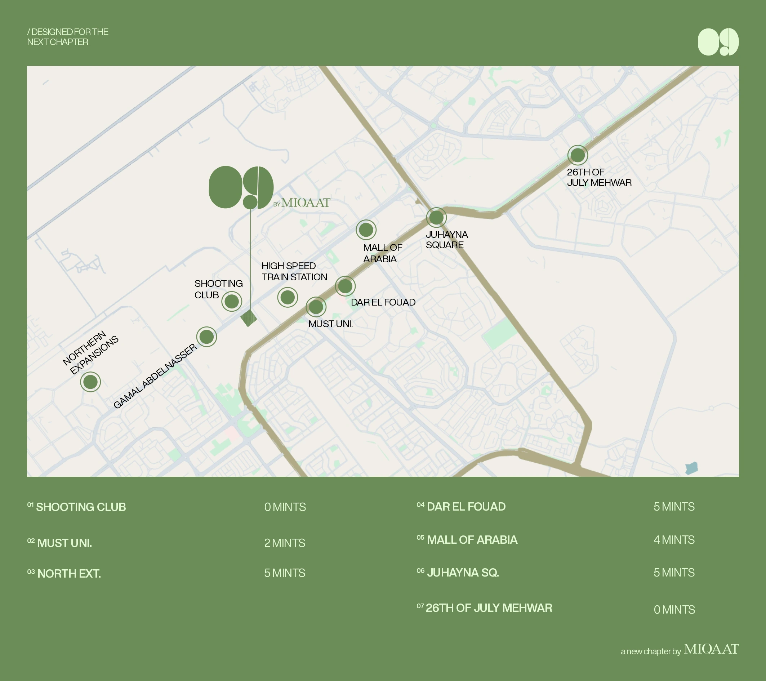Image resolution: width=766 pixels, height=681 pixels.
Task: Click '01 SHOOTING CLUB' in the legend
Action: pos(76,507)
